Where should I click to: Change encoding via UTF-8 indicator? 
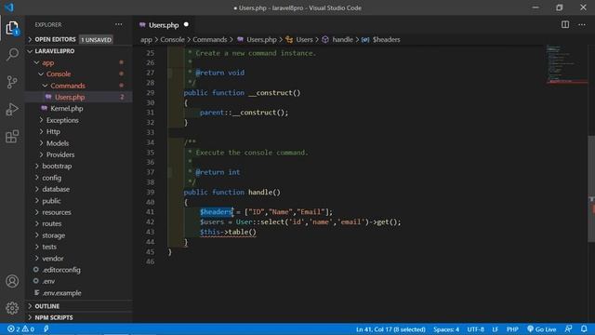475,329
